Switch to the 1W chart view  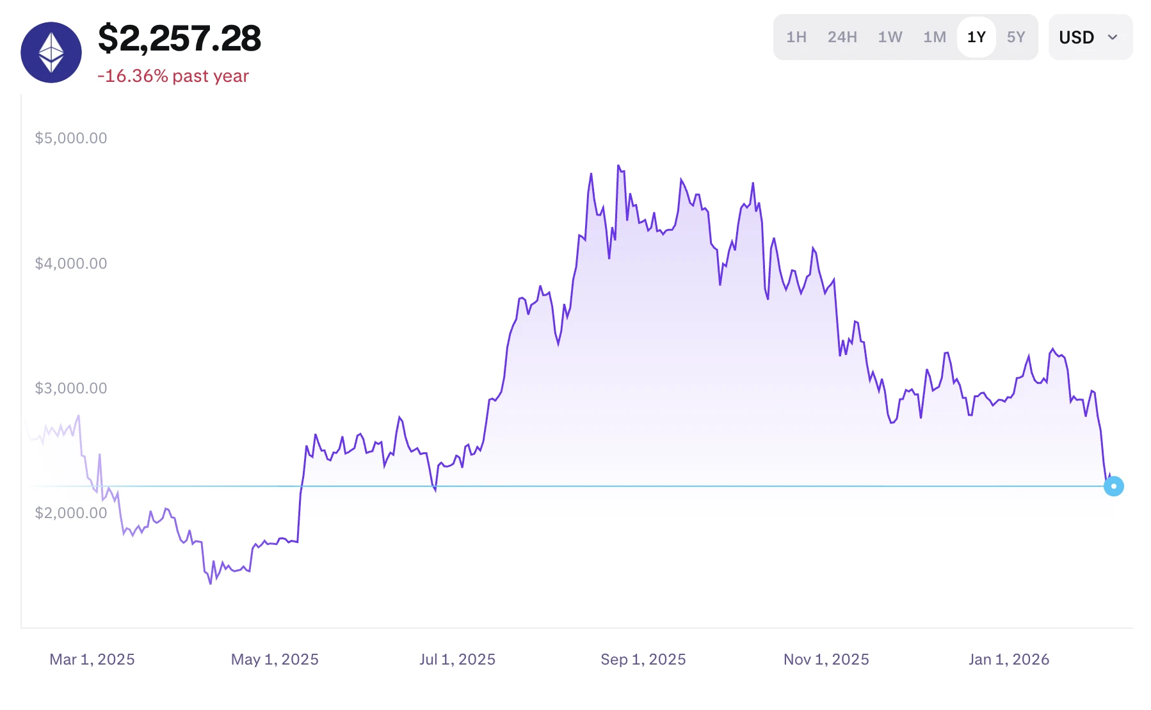click(x=890, y=37)
